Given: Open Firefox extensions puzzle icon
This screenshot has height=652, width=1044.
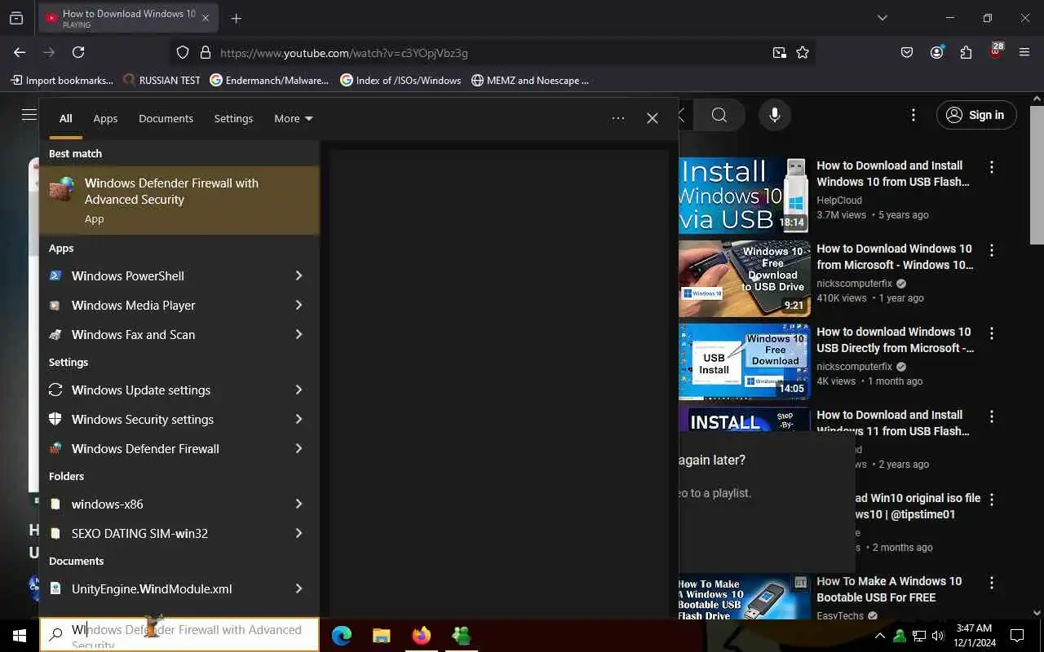Looking at the screenshot, I should click(966, 52).
